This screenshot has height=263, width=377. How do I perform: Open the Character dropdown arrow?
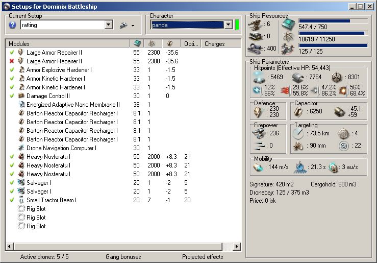point(229,25)
